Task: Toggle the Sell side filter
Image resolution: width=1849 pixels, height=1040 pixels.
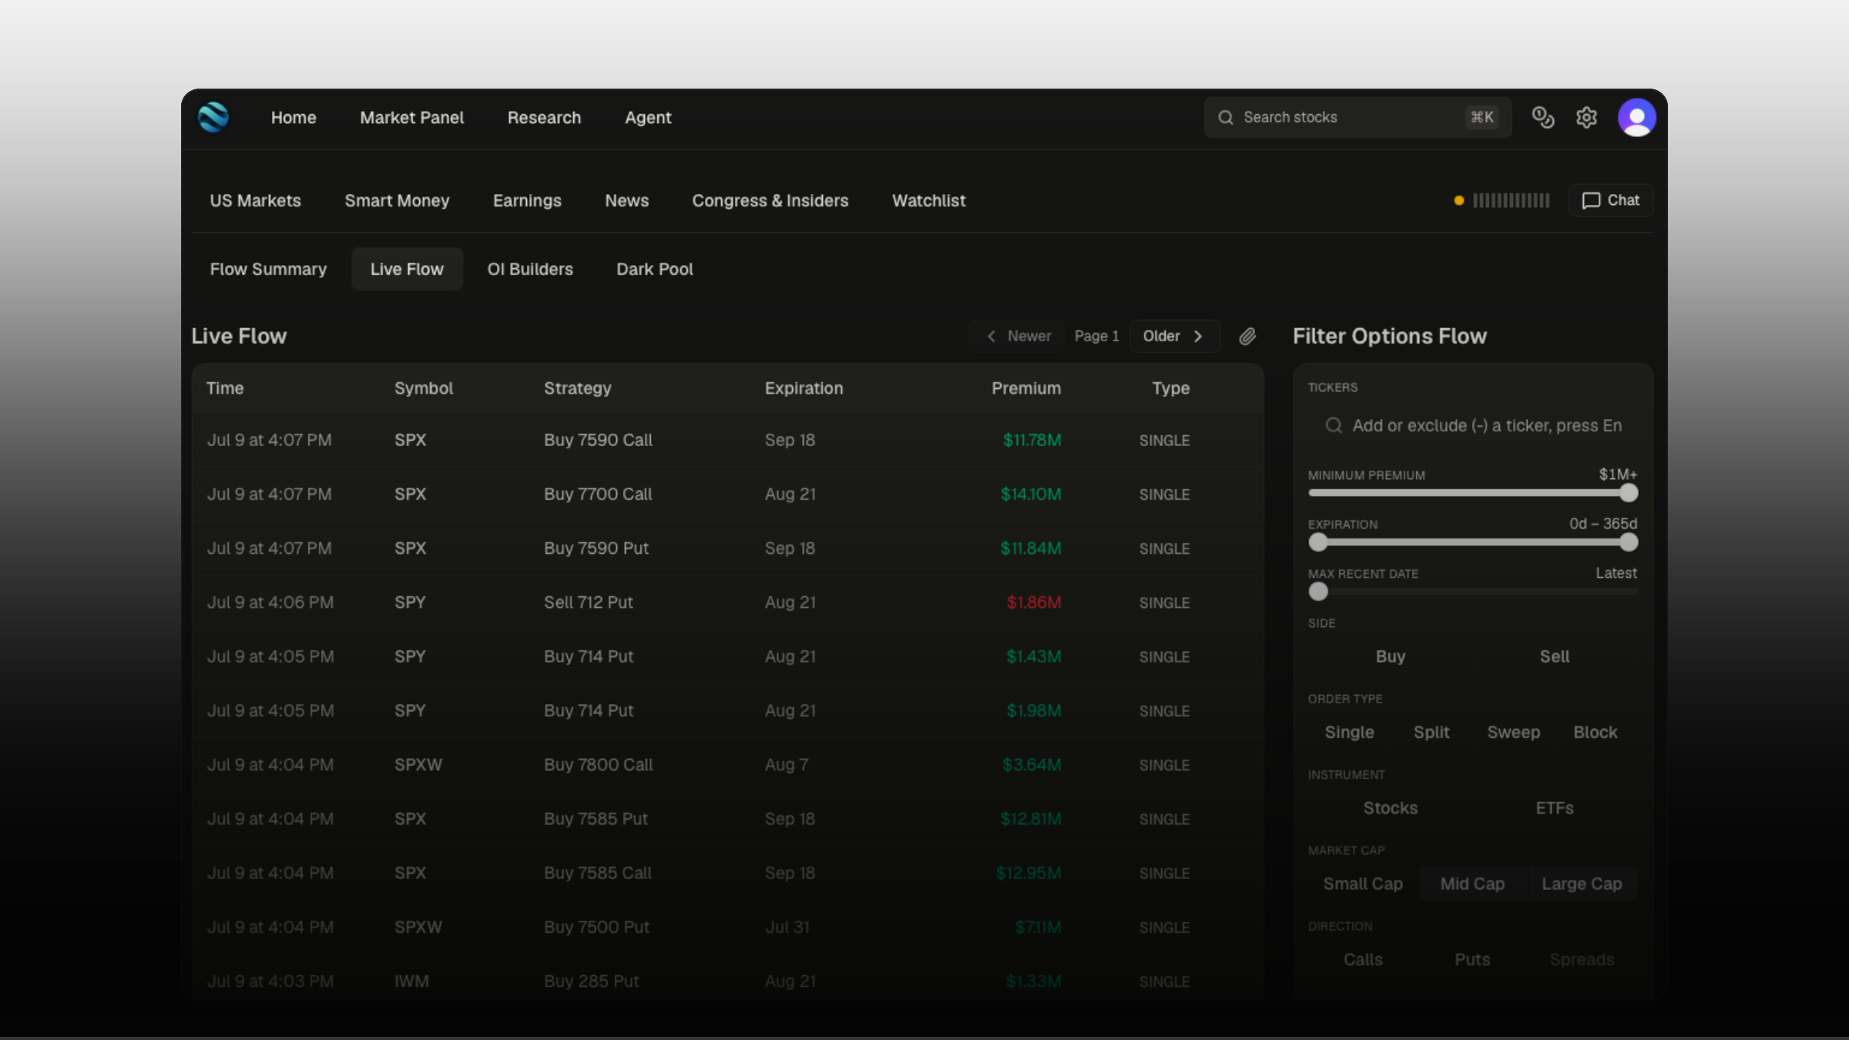Action: point(1555,656)
